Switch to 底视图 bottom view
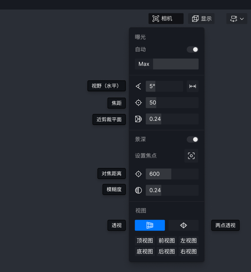The image size is (251, 272). [x=145, y=251]
